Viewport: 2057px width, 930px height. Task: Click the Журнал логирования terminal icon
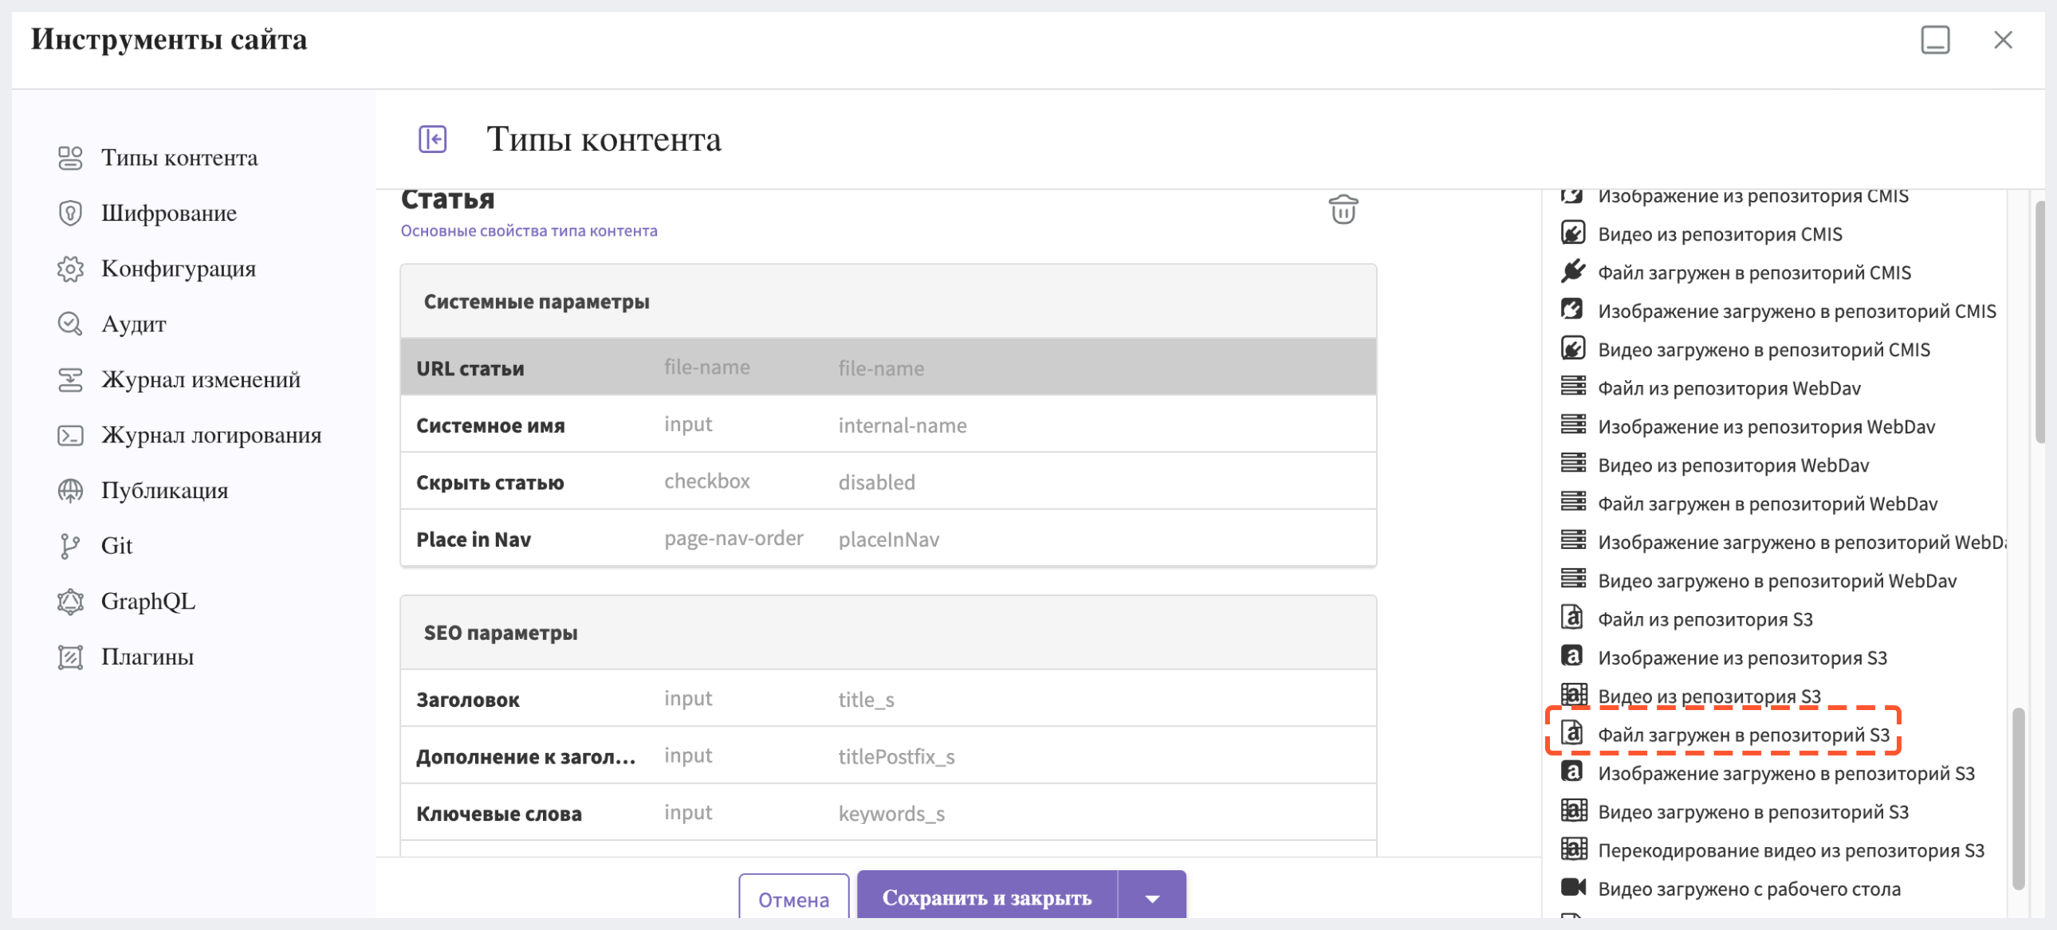click(x=70, y=435)
